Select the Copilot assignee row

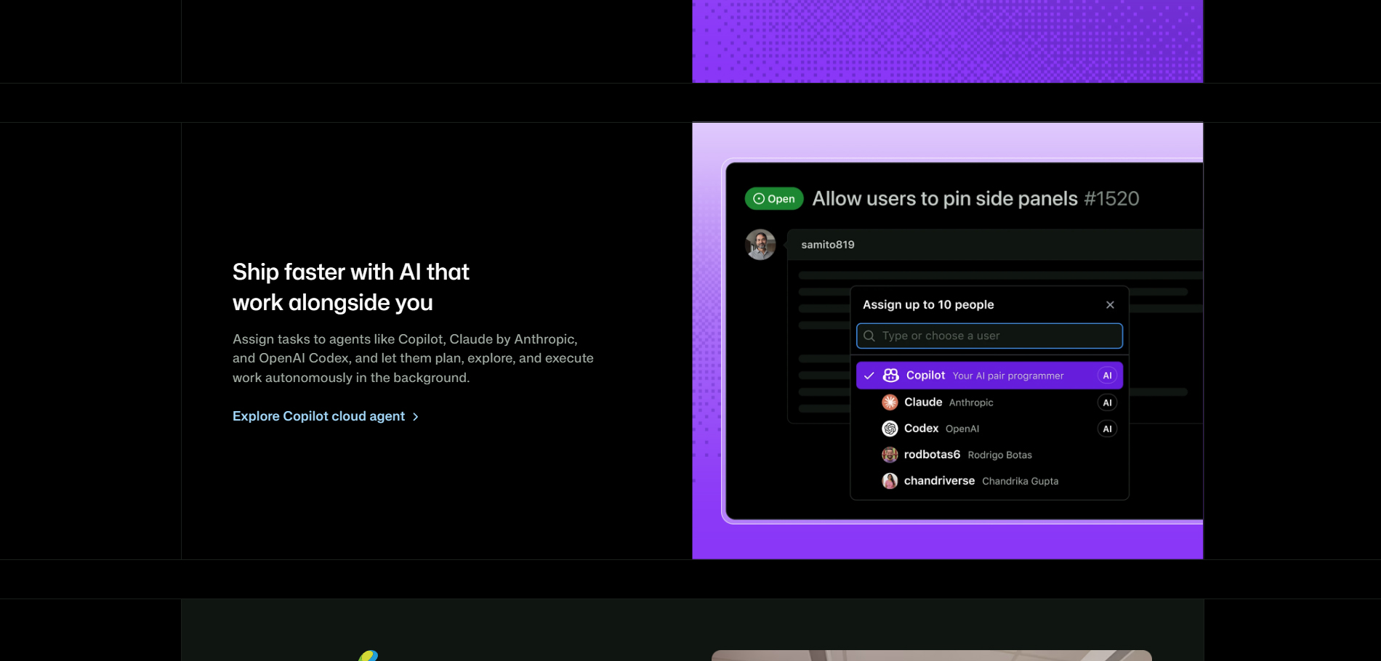click(x=989, y=376)
